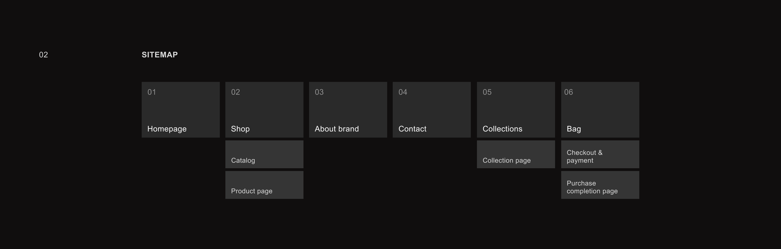Click number 04 on the Contact card
The height and width of the screenshot is (249, 781).
(402, 92)
